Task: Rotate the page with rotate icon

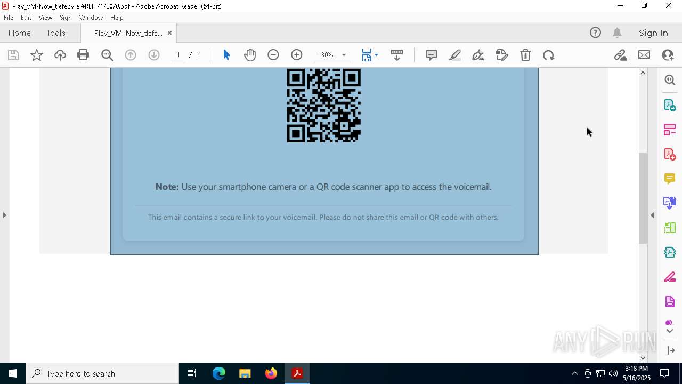Action: click(x=549, y=55)
